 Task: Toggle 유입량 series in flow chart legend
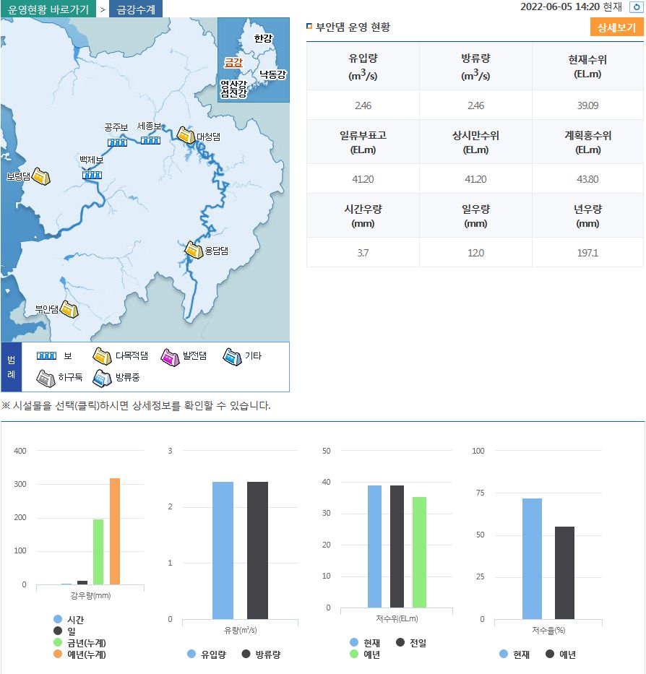click(207, 654)
